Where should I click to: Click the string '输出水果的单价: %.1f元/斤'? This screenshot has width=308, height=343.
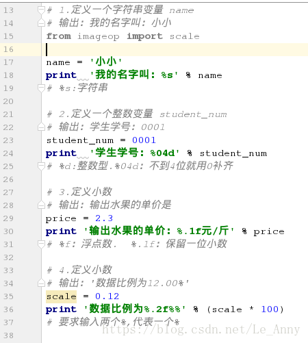point(159,231)
